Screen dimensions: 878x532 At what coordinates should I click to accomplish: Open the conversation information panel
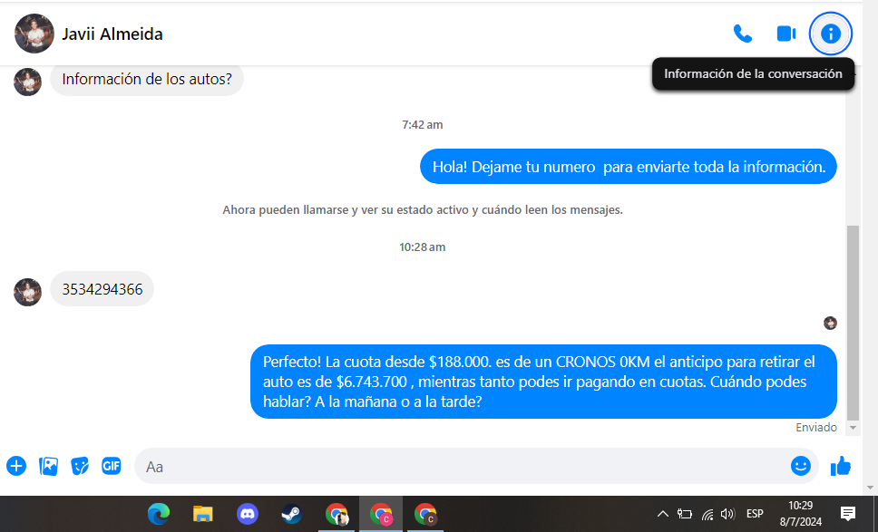point(830,34)
